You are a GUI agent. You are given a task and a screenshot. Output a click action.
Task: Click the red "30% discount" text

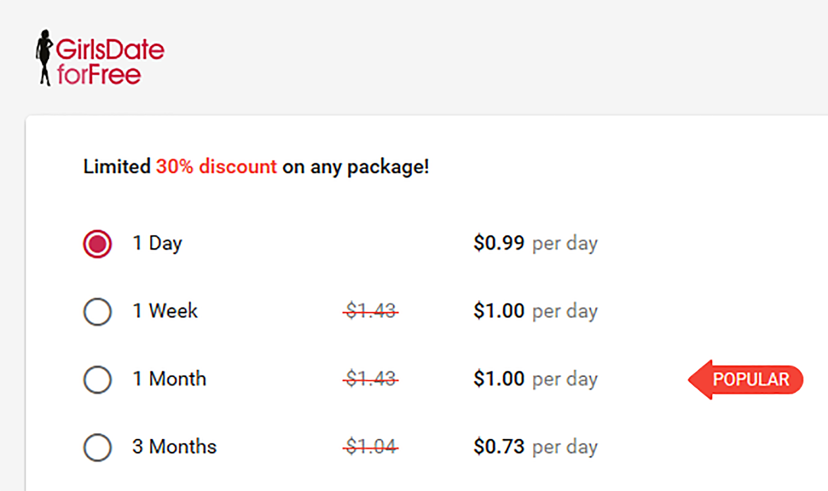(x=216, y=167)
